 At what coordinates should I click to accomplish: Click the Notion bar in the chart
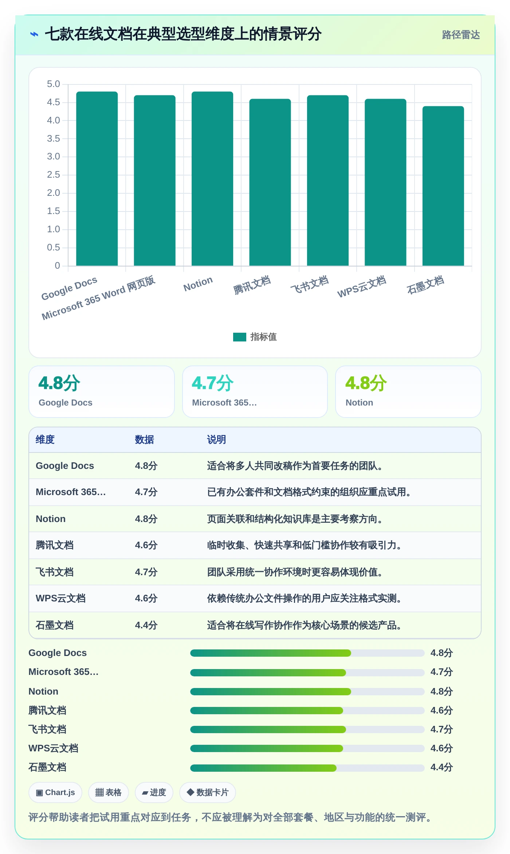tap(212, 178)
